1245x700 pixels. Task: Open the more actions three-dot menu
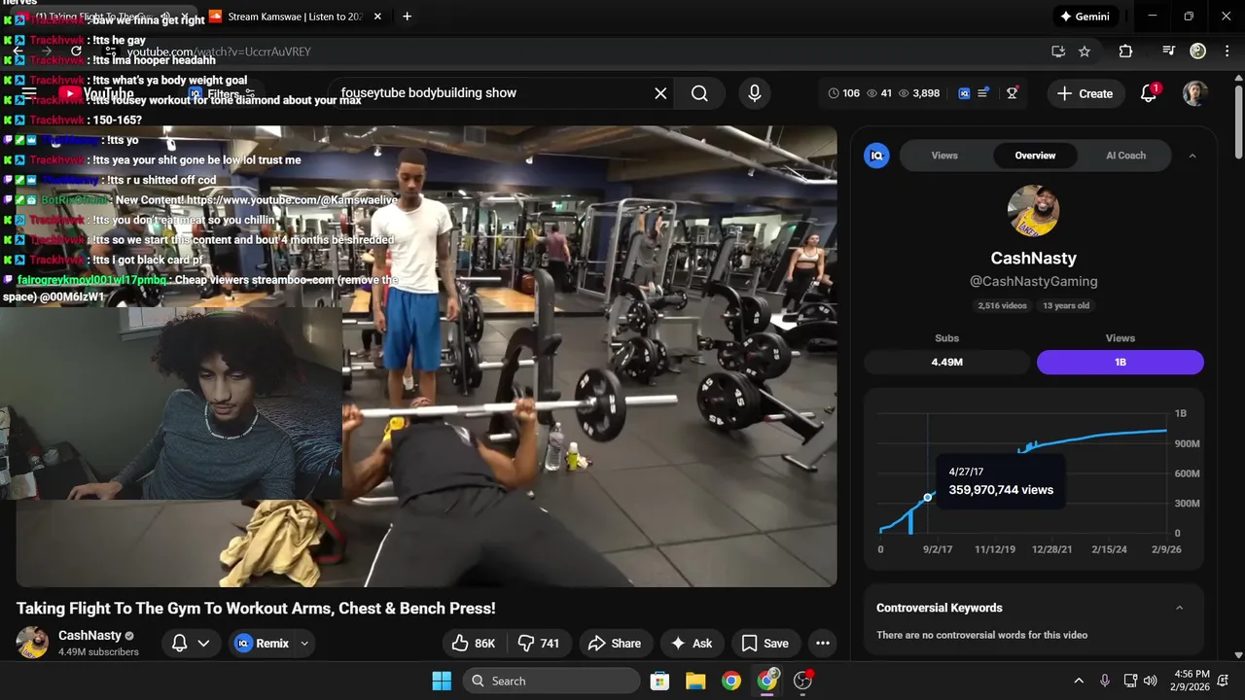823,643
